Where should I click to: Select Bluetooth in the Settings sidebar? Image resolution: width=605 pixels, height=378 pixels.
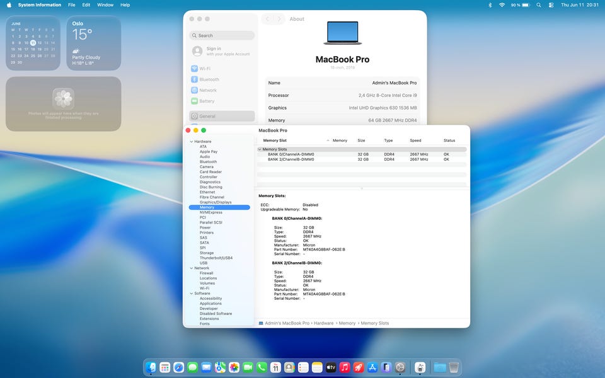(x=222, y=79)
